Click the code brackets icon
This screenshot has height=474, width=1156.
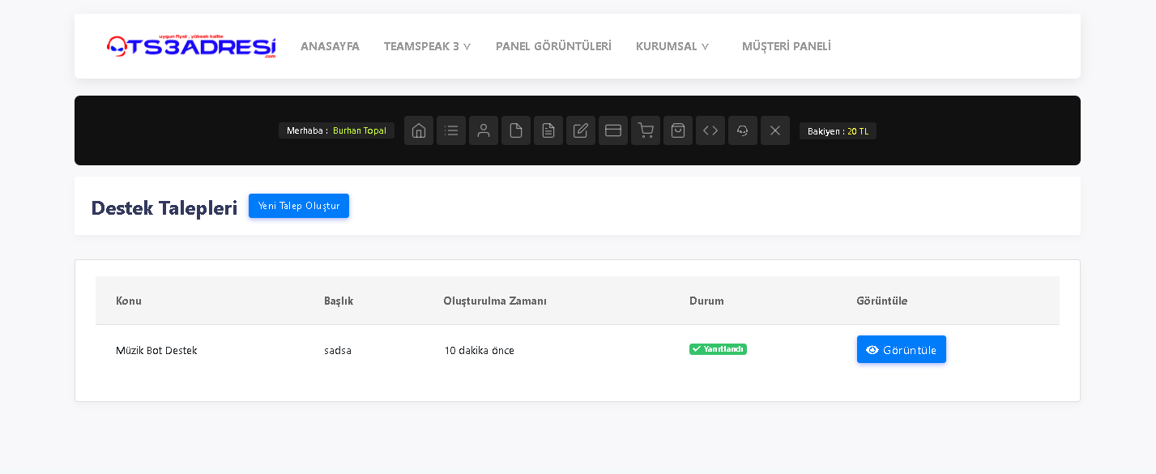(710, 130)
